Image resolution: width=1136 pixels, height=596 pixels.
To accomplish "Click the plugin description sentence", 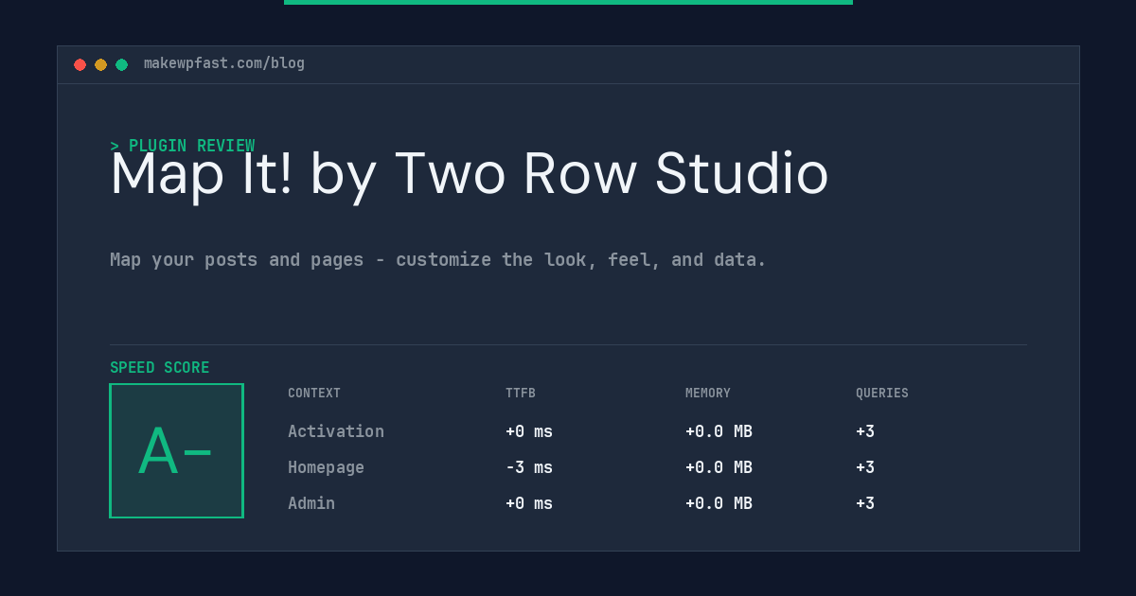I will pos(438,259).
